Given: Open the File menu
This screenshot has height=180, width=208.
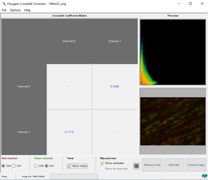Looking at the screenshot, I should point(4,10).
